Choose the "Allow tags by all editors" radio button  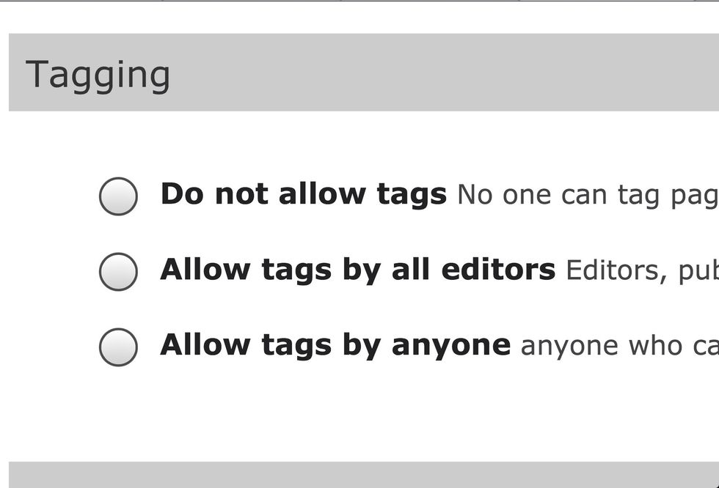(118, 271)
